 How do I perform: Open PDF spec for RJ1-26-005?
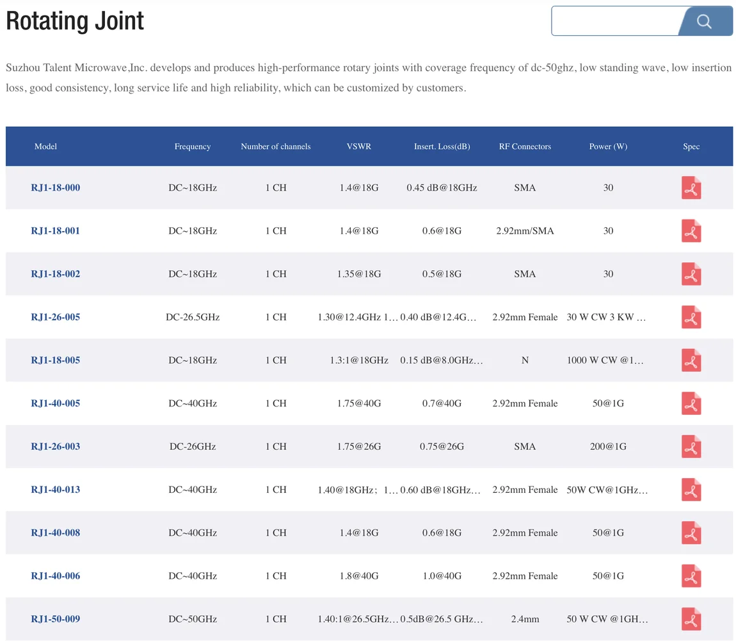coord(691,317)
